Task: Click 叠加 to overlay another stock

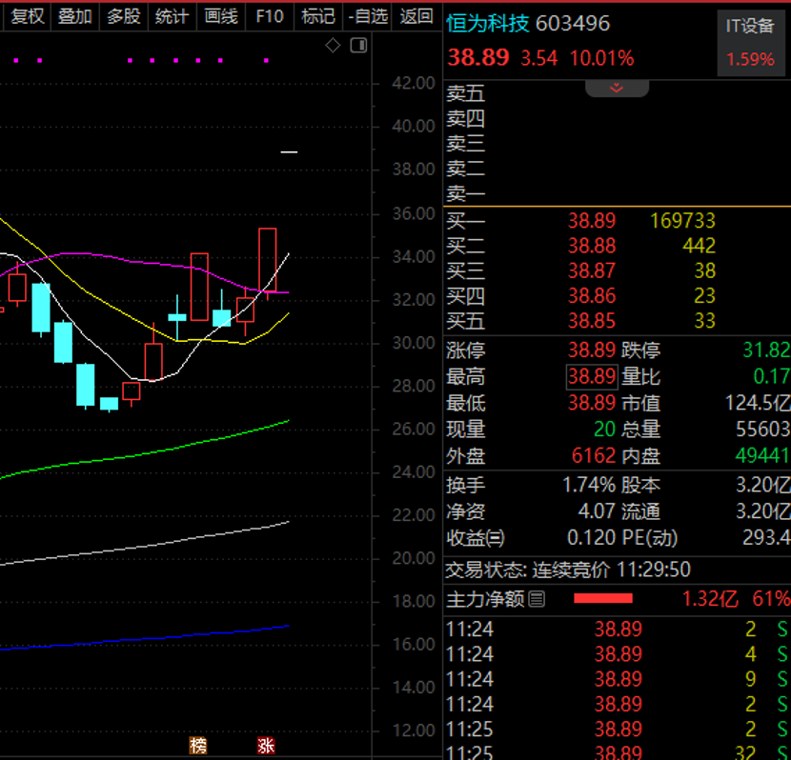Action: point(74,16)
